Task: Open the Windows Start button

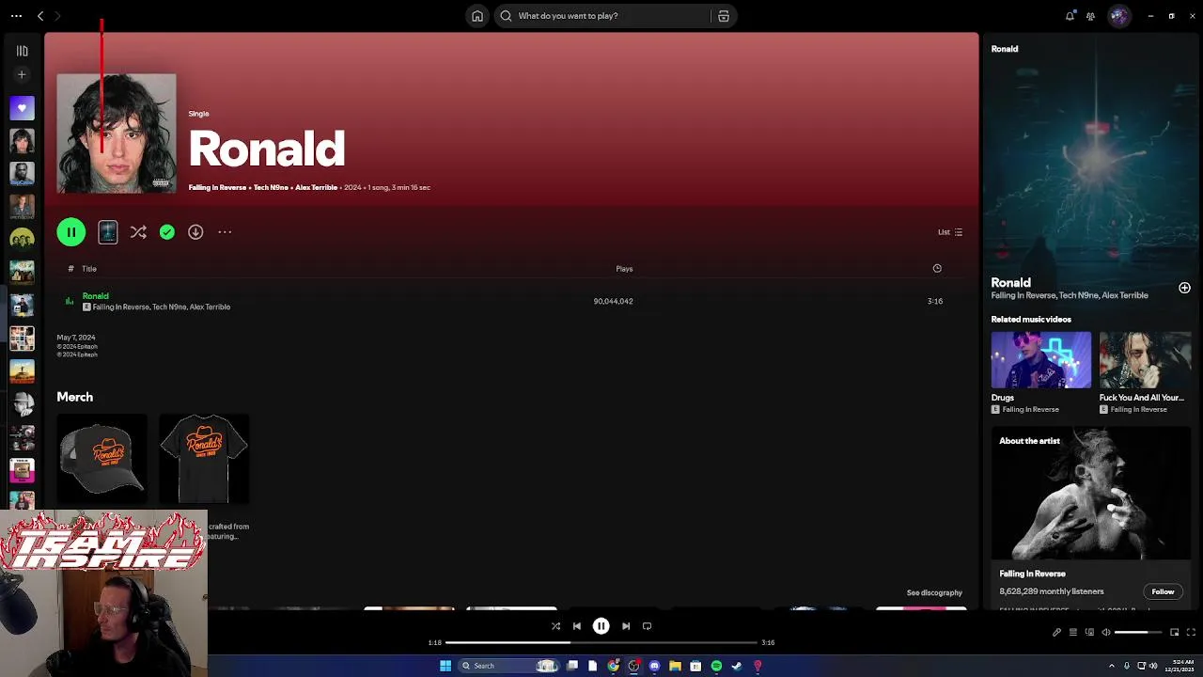Action: 445,666
